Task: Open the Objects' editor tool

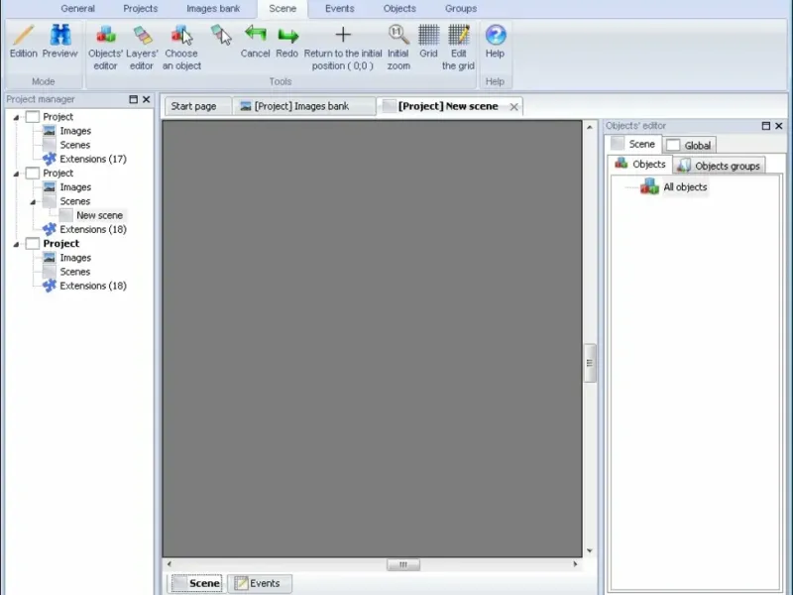Action: coord(105,48)
